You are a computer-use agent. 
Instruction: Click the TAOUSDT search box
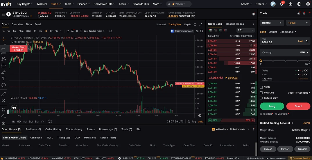179,4
